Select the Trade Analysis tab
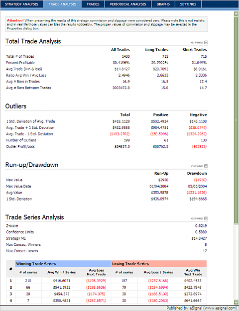This screenshot has width=239, height=311. tap(62, 4)
